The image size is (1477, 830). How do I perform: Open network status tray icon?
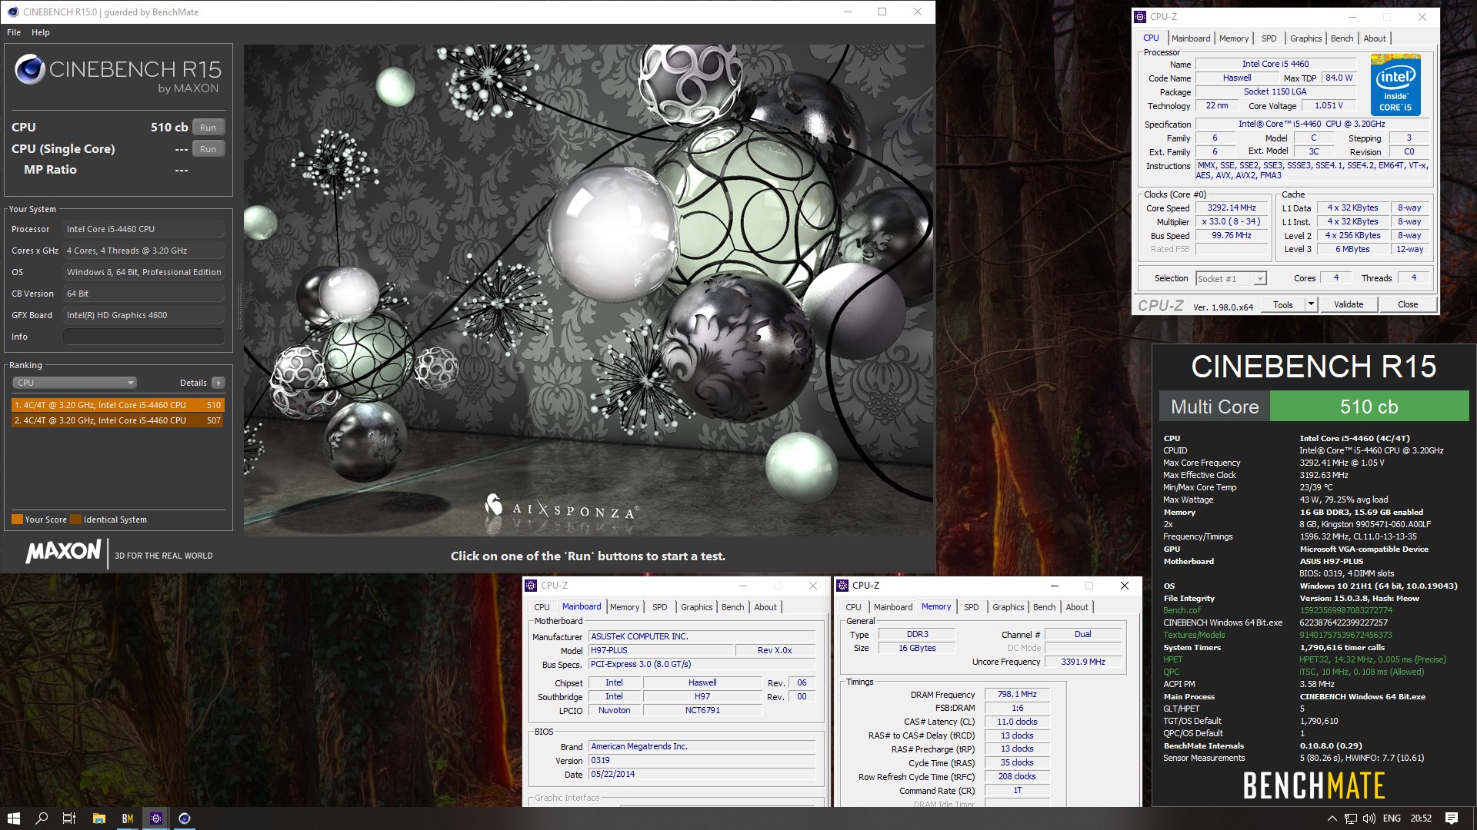pos(1351,818)
